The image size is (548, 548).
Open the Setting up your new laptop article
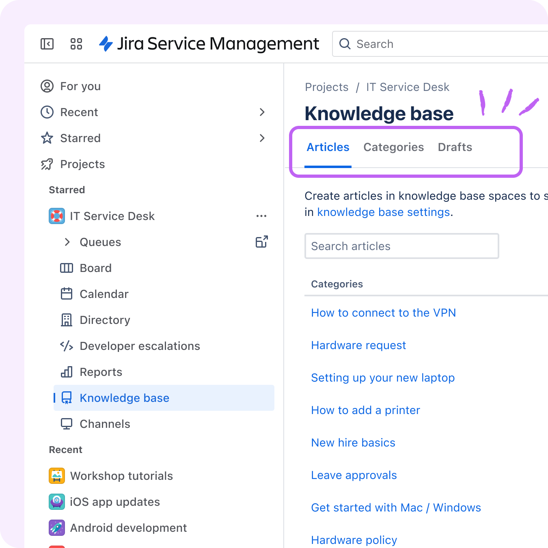tap(382, 378)
